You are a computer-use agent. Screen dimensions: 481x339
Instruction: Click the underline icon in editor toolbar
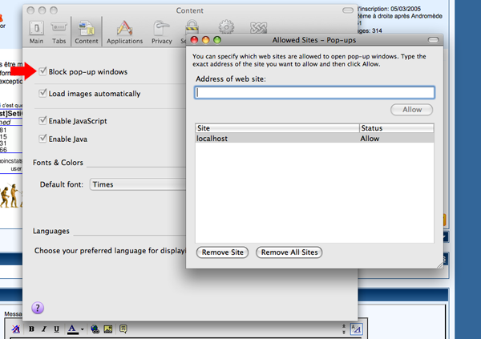coord(56,329)
